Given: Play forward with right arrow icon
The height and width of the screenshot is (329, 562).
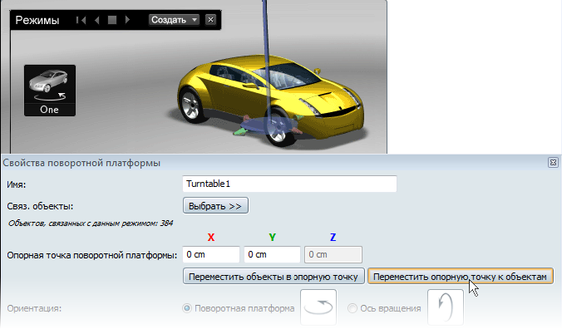Looking at the screenshot, I should pos(127,20).
